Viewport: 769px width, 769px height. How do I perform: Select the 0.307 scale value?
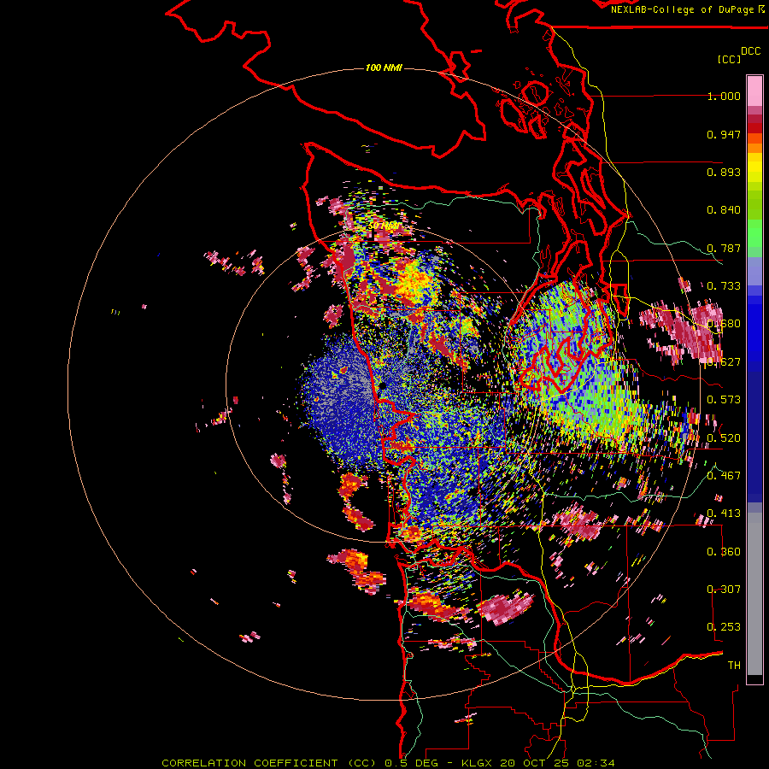724,589
